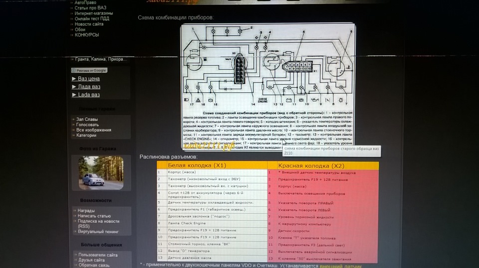Click the 'Схема комбинации приборов:' heading
This screenshot has height=268, width=479.
click(176, 18)
